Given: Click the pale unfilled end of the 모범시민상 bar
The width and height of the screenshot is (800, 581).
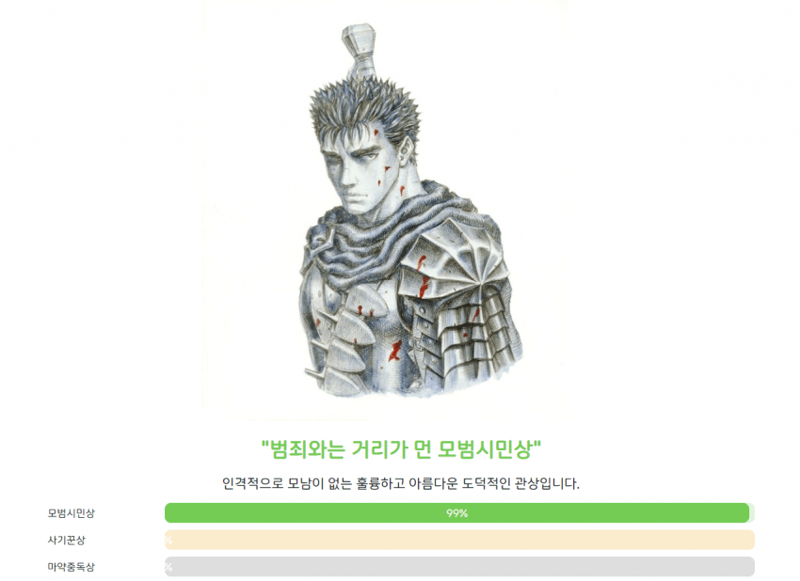Looking at the screenshot, I should pyautogui.click(x=752, y=512).
